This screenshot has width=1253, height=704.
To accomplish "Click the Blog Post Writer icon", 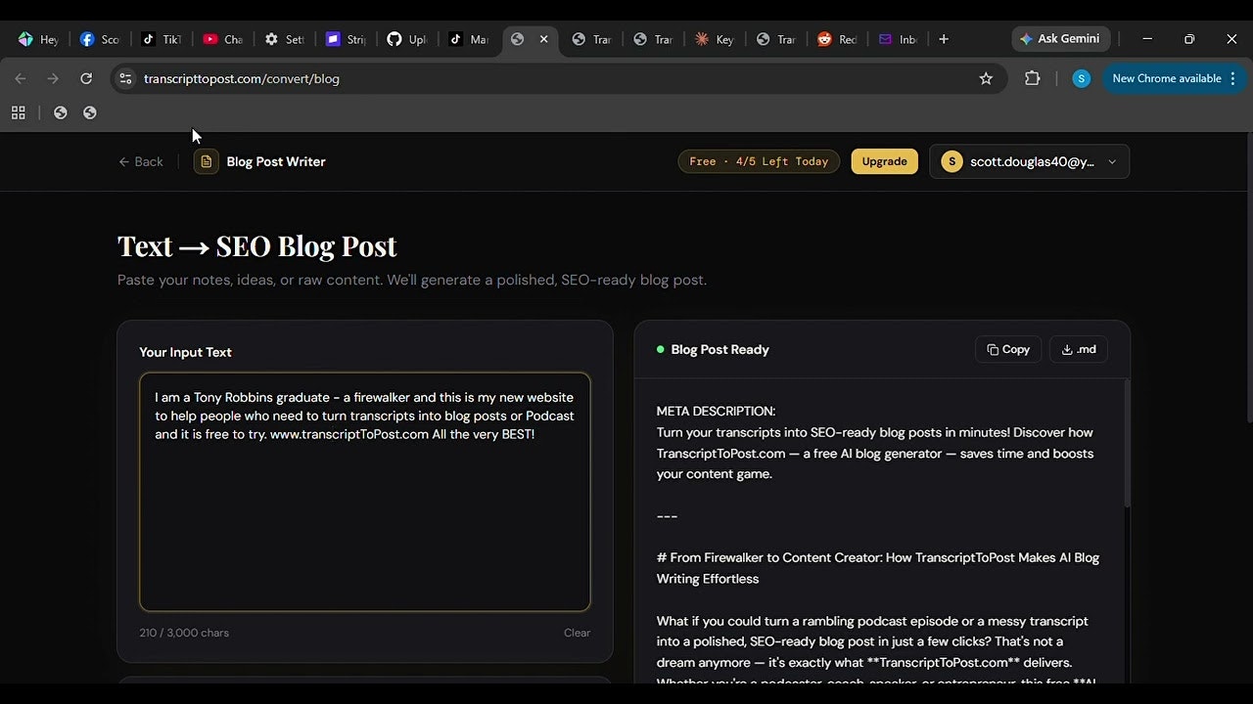I will point(207,161).
